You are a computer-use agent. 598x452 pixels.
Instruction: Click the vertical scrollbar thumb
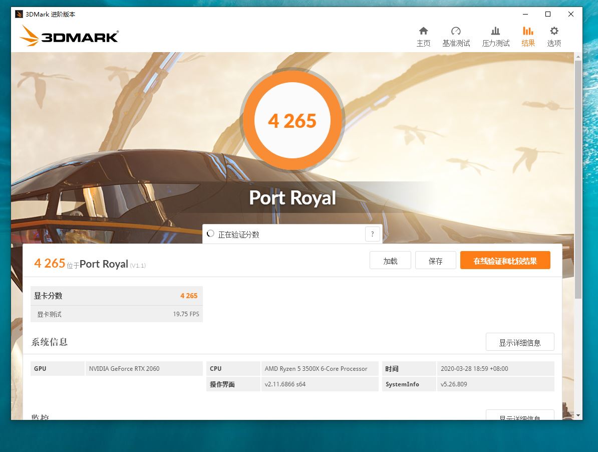[578, 179]
